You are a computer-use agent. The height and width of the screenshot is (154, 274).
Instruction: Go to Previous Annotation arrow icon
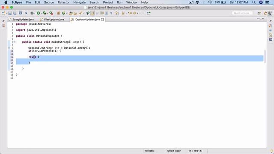123,13
